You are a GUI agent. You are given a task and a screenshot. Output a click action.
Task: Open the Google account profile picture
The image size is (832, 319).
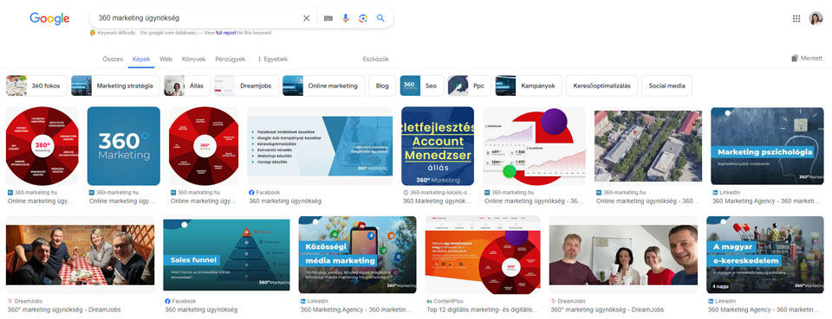pos(816,18)
